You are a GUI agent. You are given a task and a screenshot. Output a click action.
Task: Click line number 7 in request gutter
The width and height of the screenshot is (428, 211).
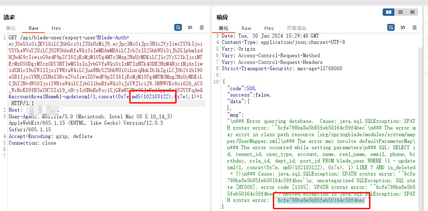(x=5, y=156)
